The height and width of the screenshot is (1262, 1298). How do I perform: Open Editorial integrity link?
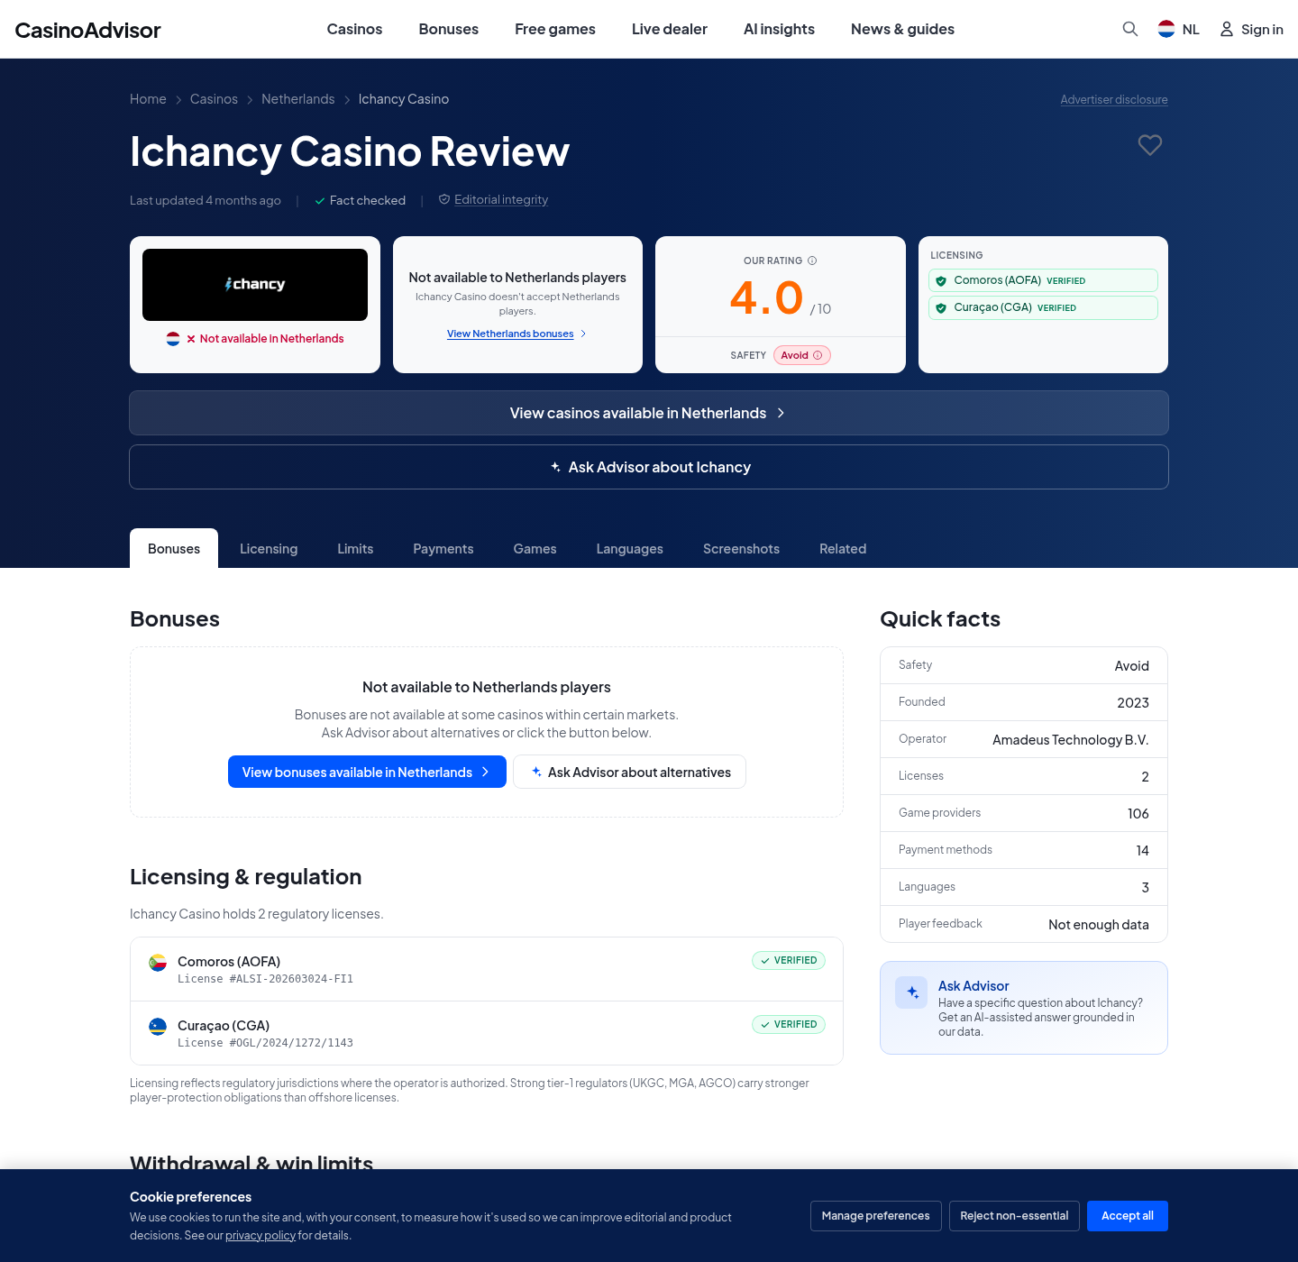point(501,199)
